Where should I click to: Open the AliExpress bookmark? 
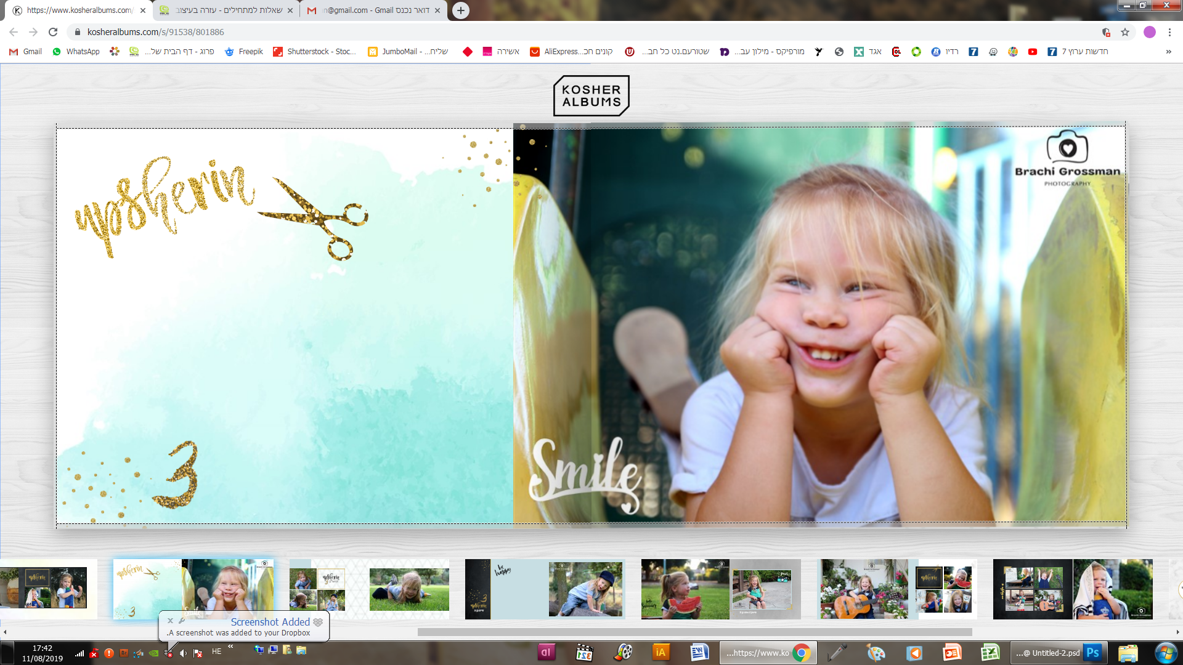(571, 52)
